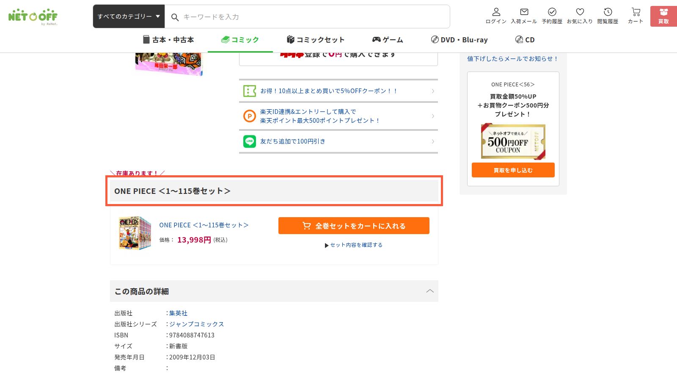Expand セット内容を確認する disclosure

(354, 245)
